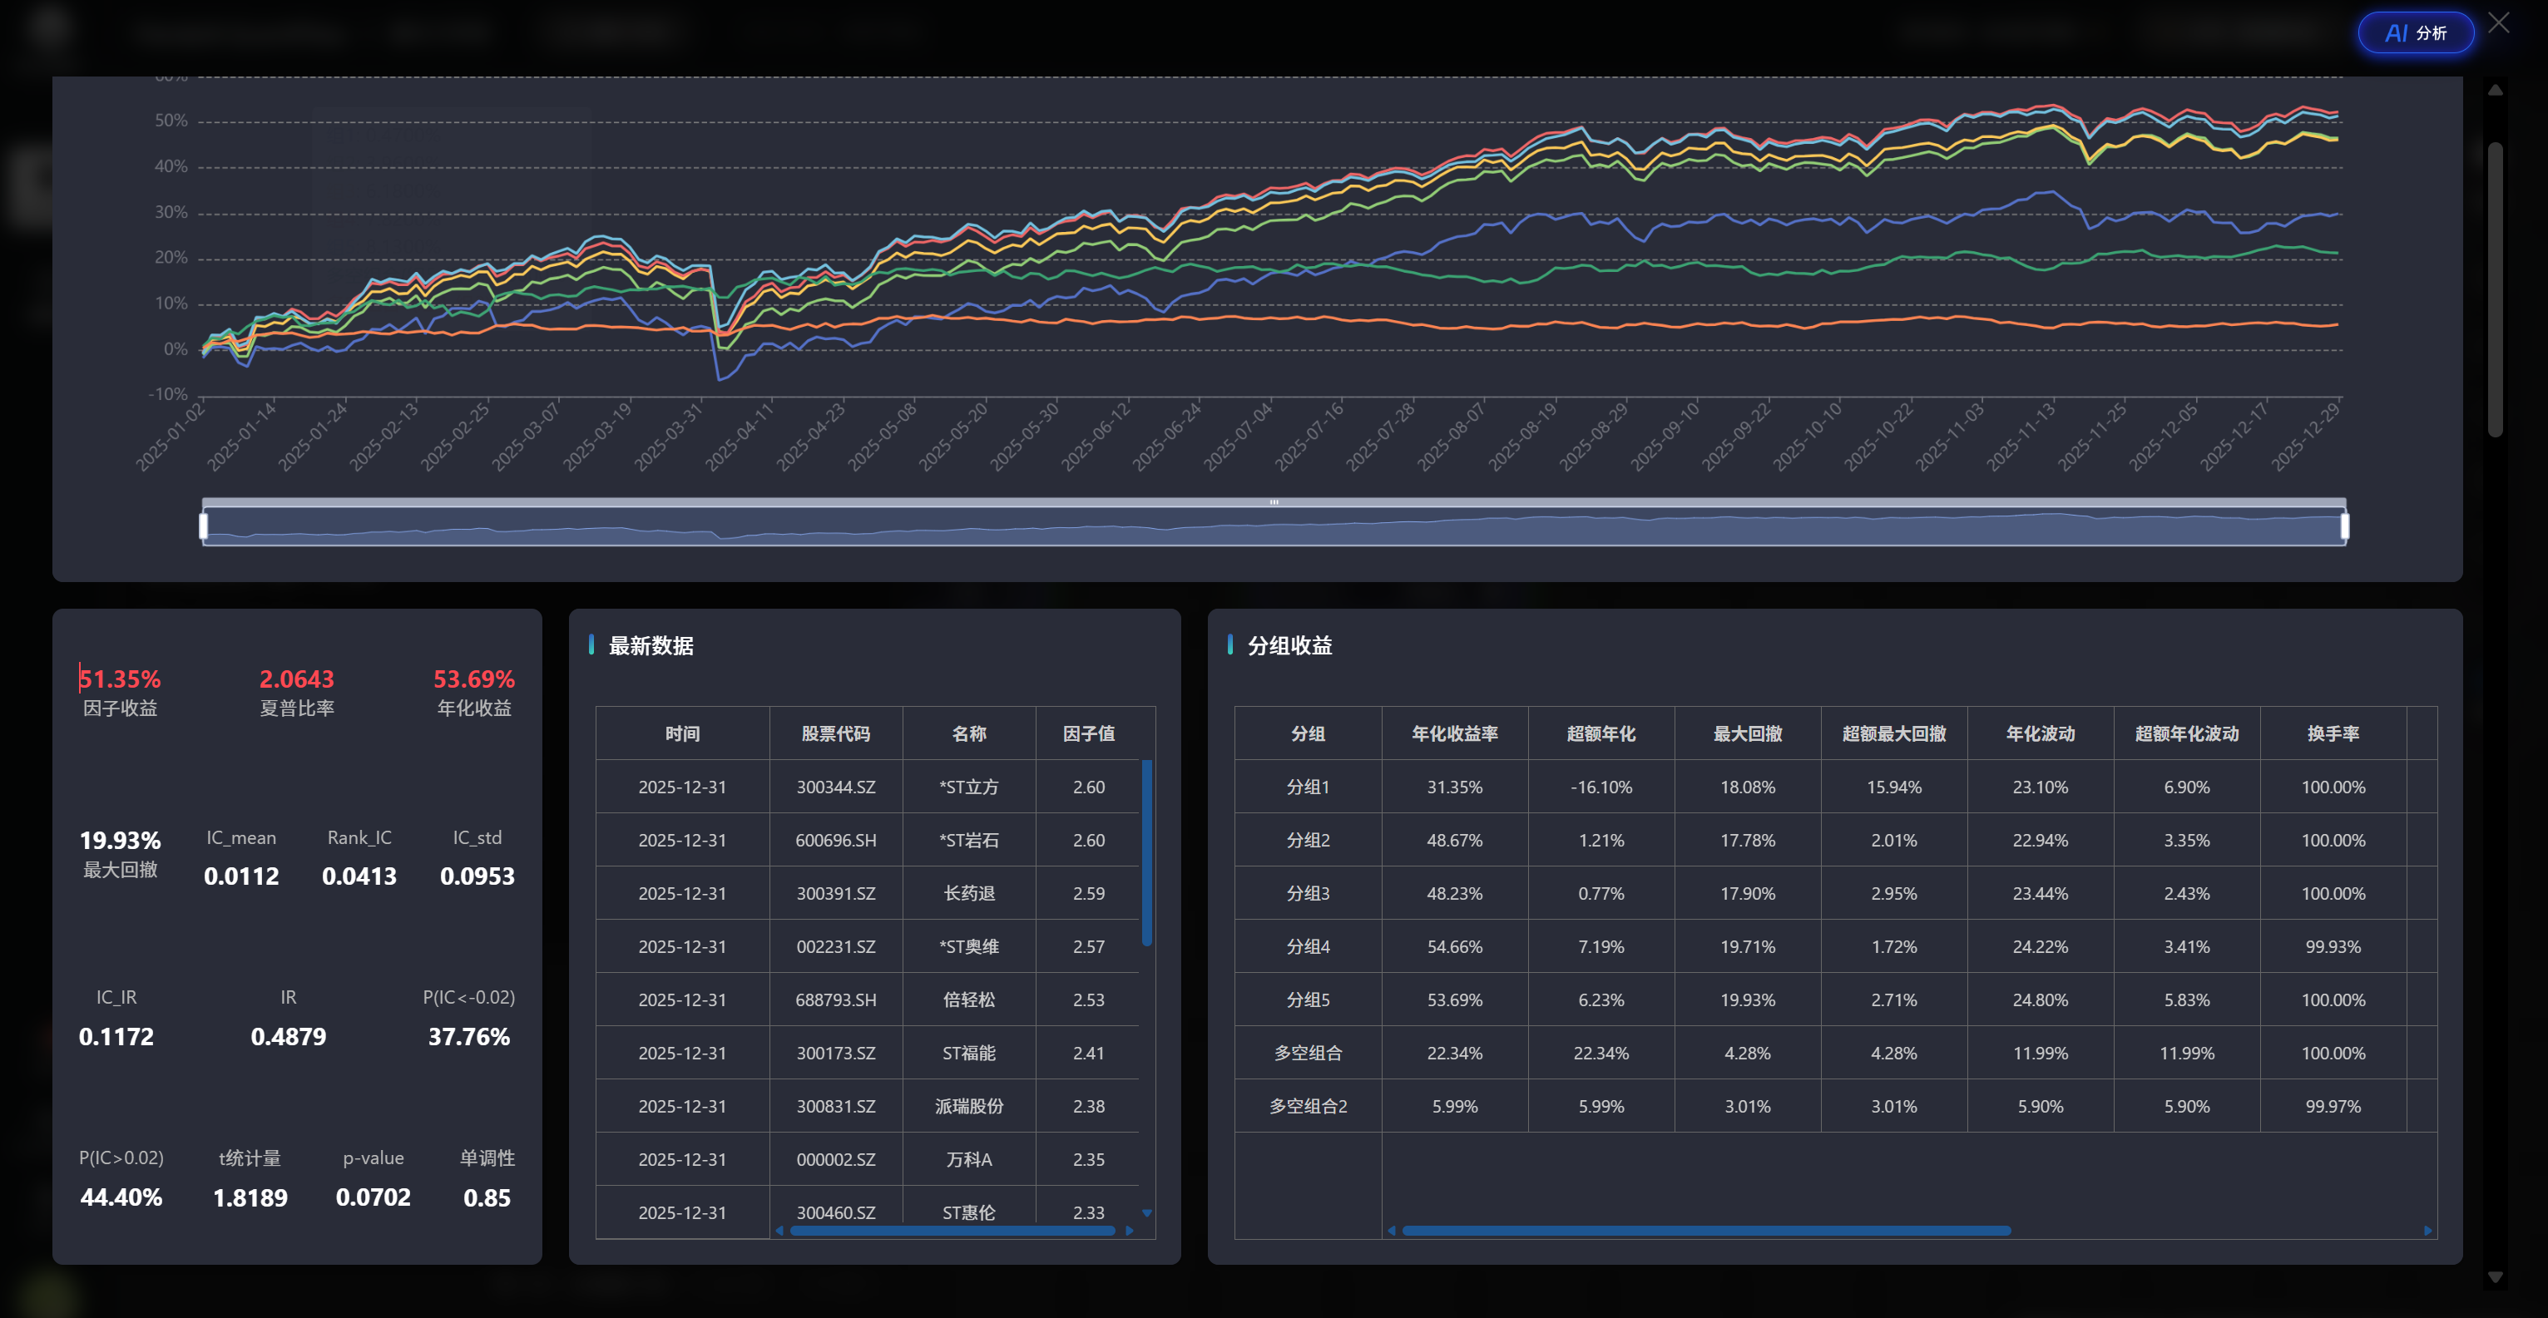This screenshot has width=2548, height=1318.
Task: Click the page scroll-up arrow on right edge
Action: tap(2495, 90)
